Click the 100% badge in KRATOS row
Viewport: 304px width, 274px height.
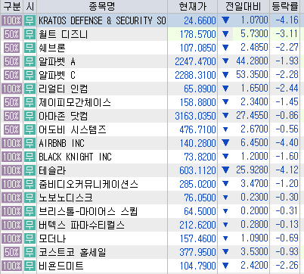point(11,20)
